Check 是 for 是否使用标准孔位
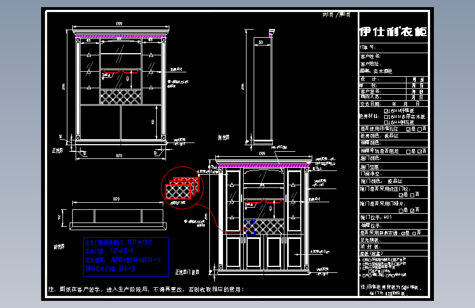The height and width of the screenshot is (308, 475). tap(408, 129)
